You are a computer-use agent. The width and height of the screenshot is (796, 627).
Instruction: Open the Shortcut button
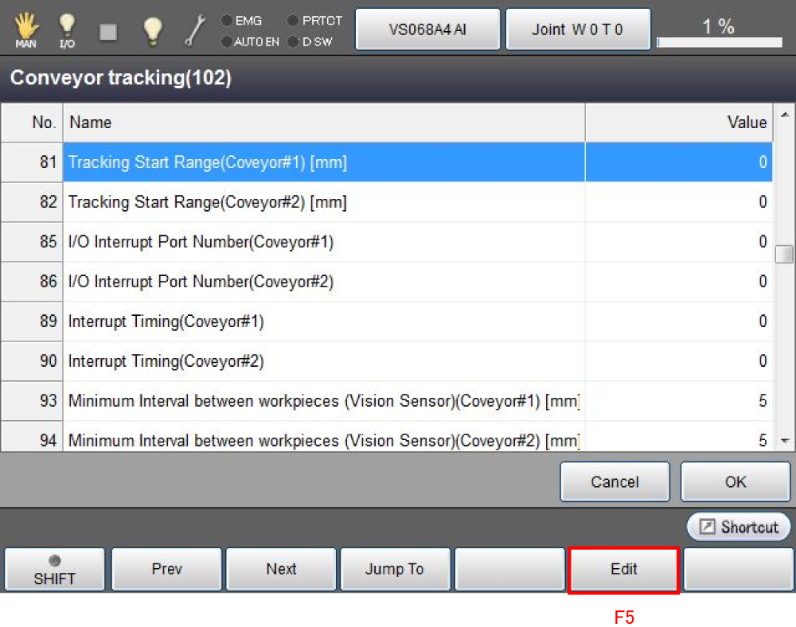point(739,527)
